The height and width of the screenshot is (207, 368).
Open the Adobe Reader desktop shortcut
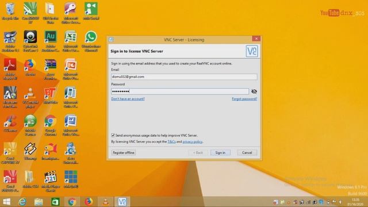(10, 69)
